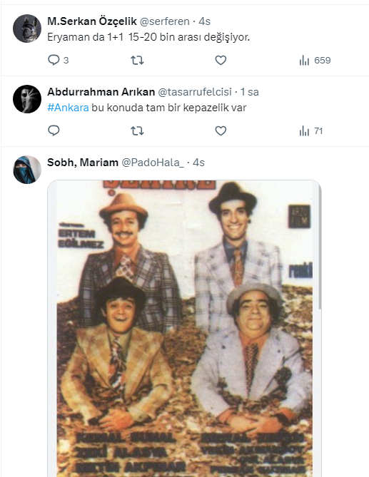The width and height of the screenshot is (369, 477).
Task: Like Abdurrahman Arıkan's tweet
Action: [x=221, y=130]
